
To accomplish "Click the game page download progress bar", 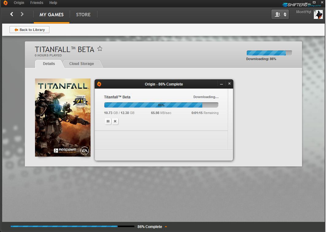I will click(269, 53).
